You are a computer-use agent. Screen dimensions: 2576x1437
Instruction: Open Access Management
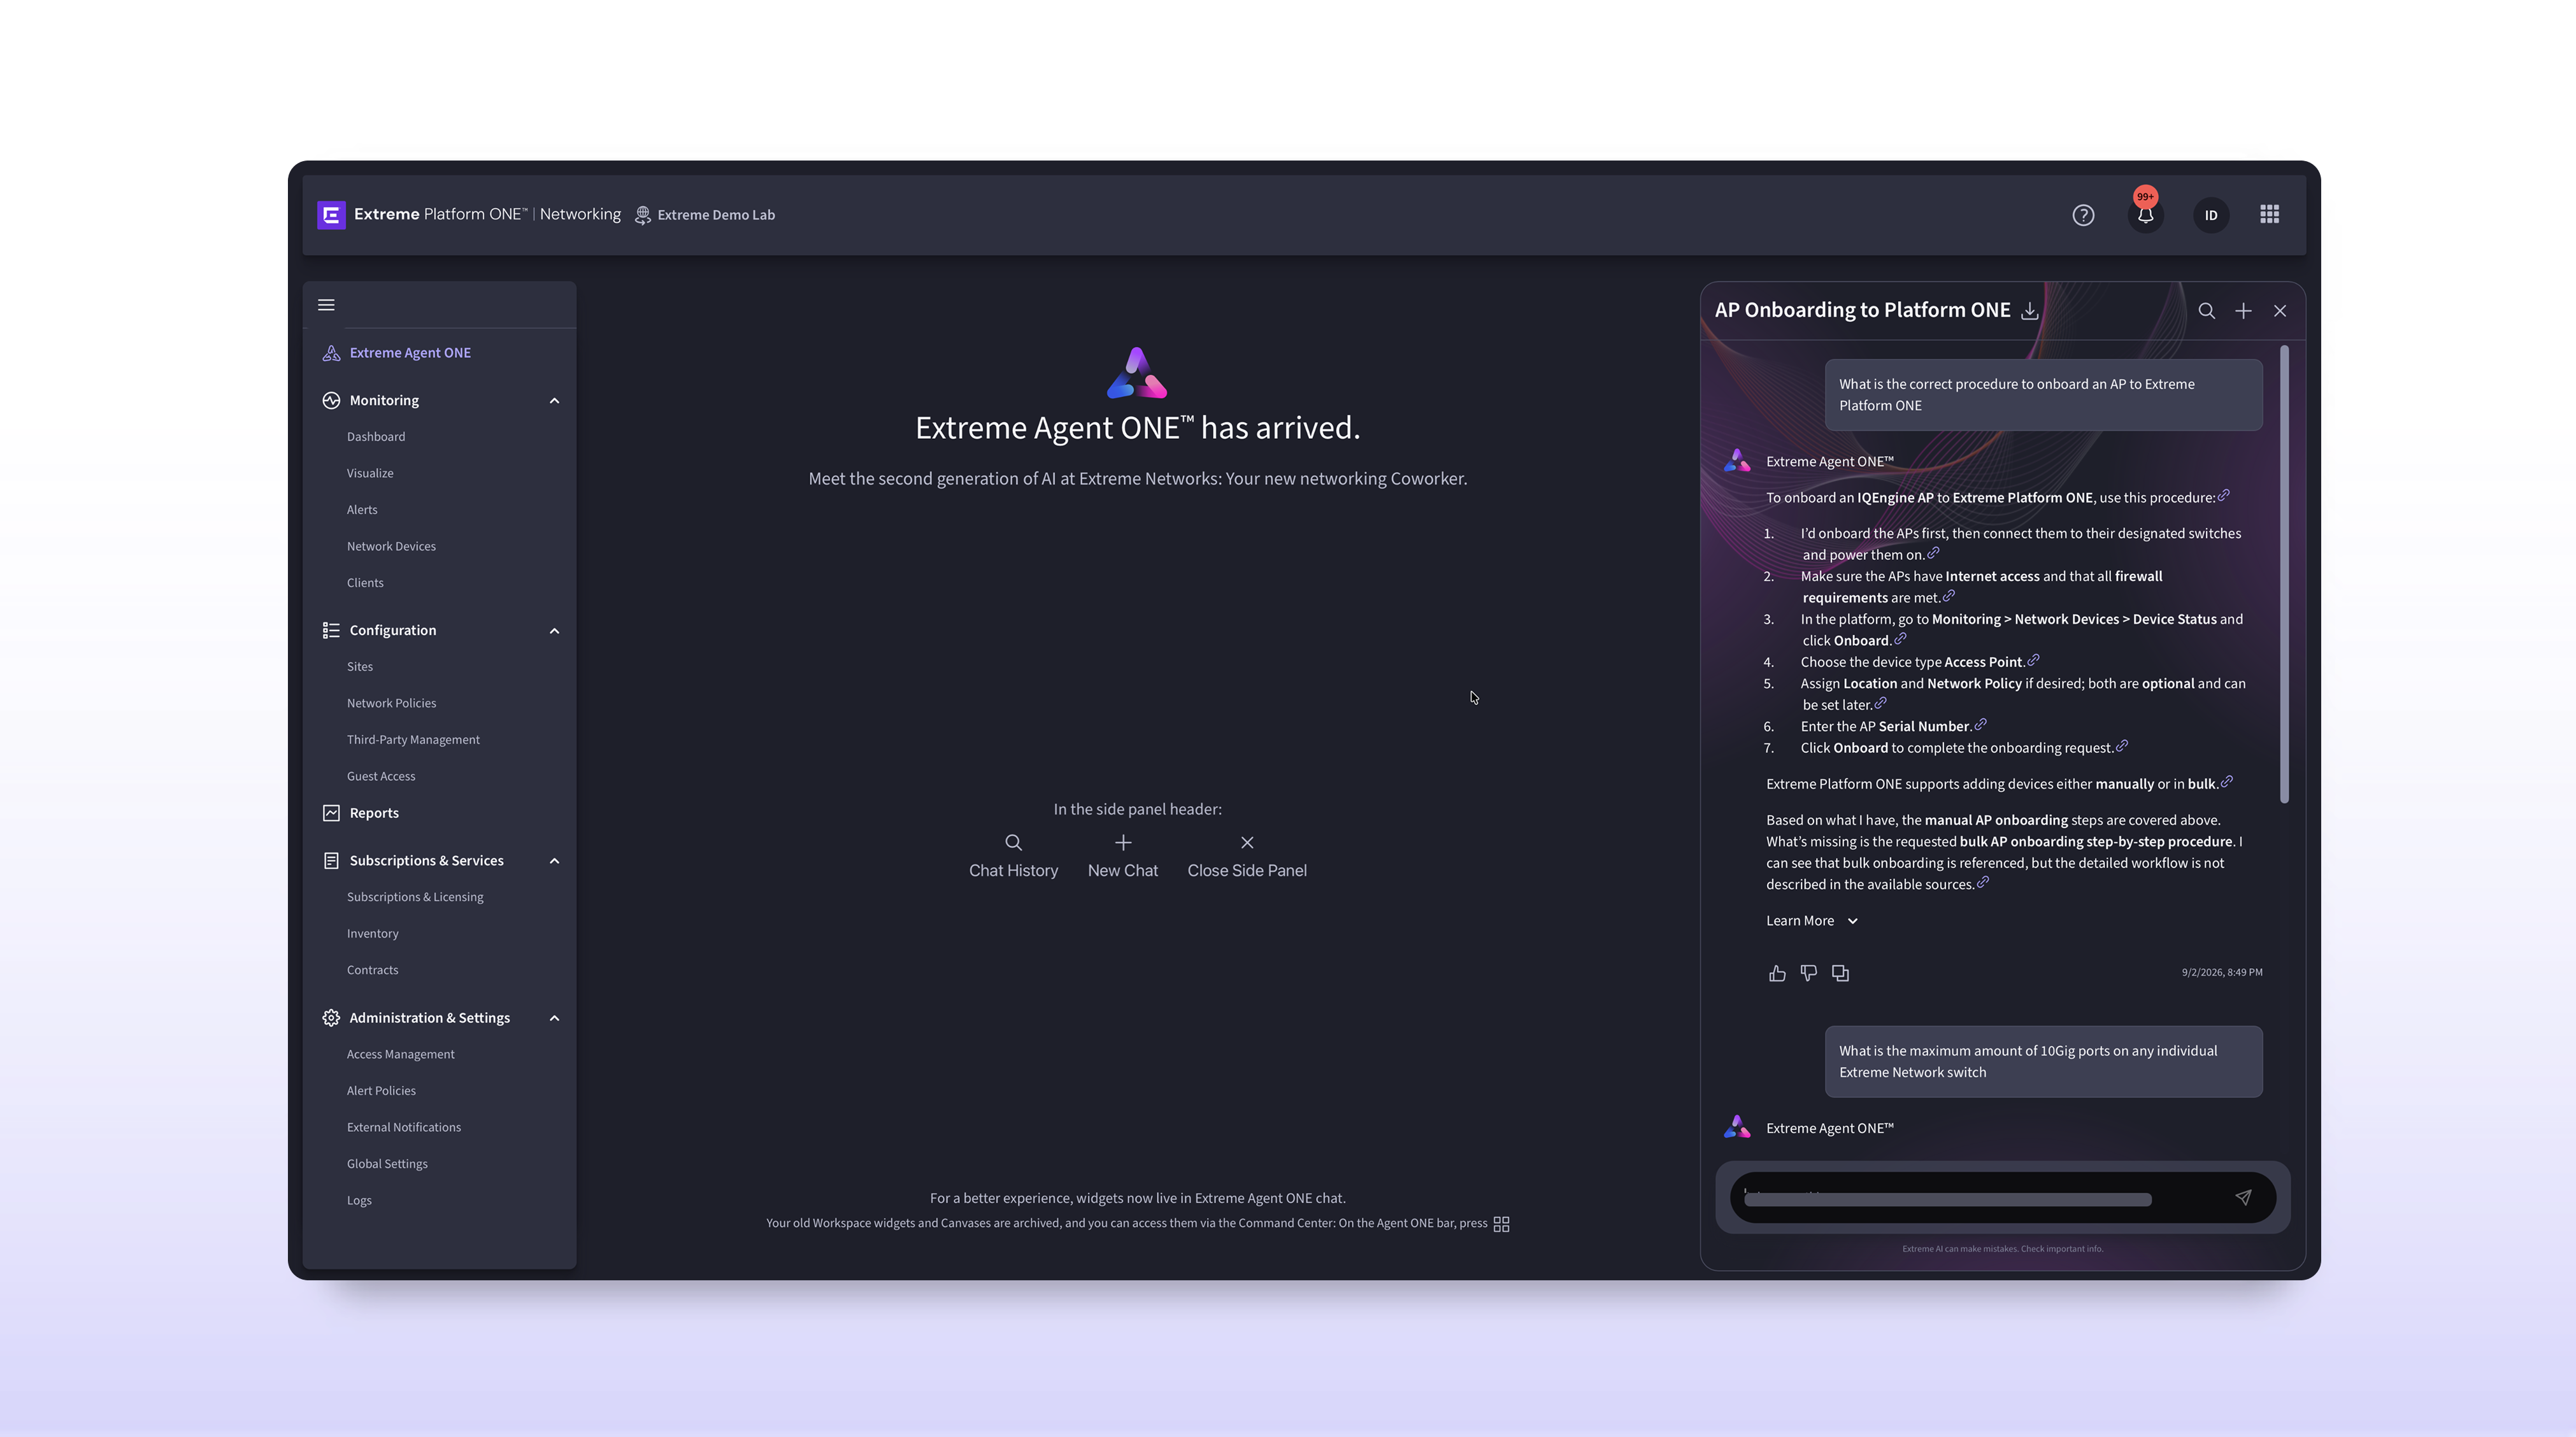[400, 1054]
